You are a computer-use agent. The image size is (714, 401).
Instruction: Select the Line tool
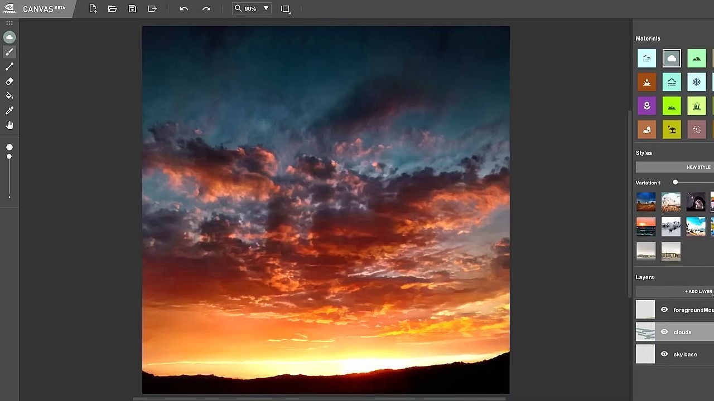(x=9, y=67)
